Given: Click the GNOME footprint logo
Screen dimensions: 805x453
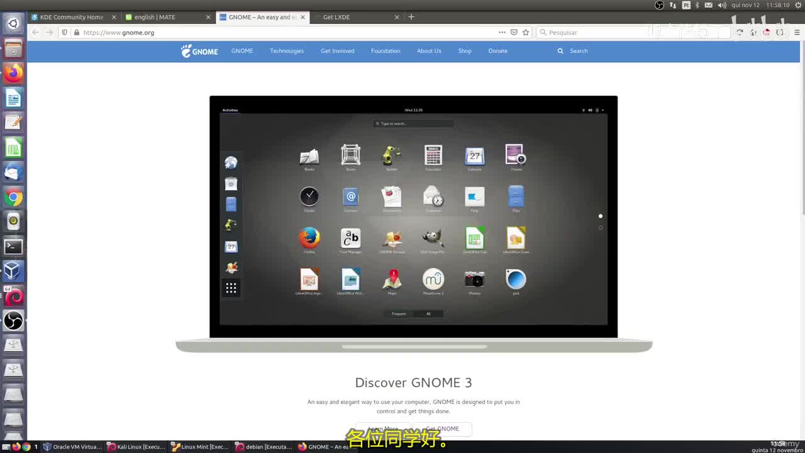Looking at the screenshot, I should tap(199, 51).
